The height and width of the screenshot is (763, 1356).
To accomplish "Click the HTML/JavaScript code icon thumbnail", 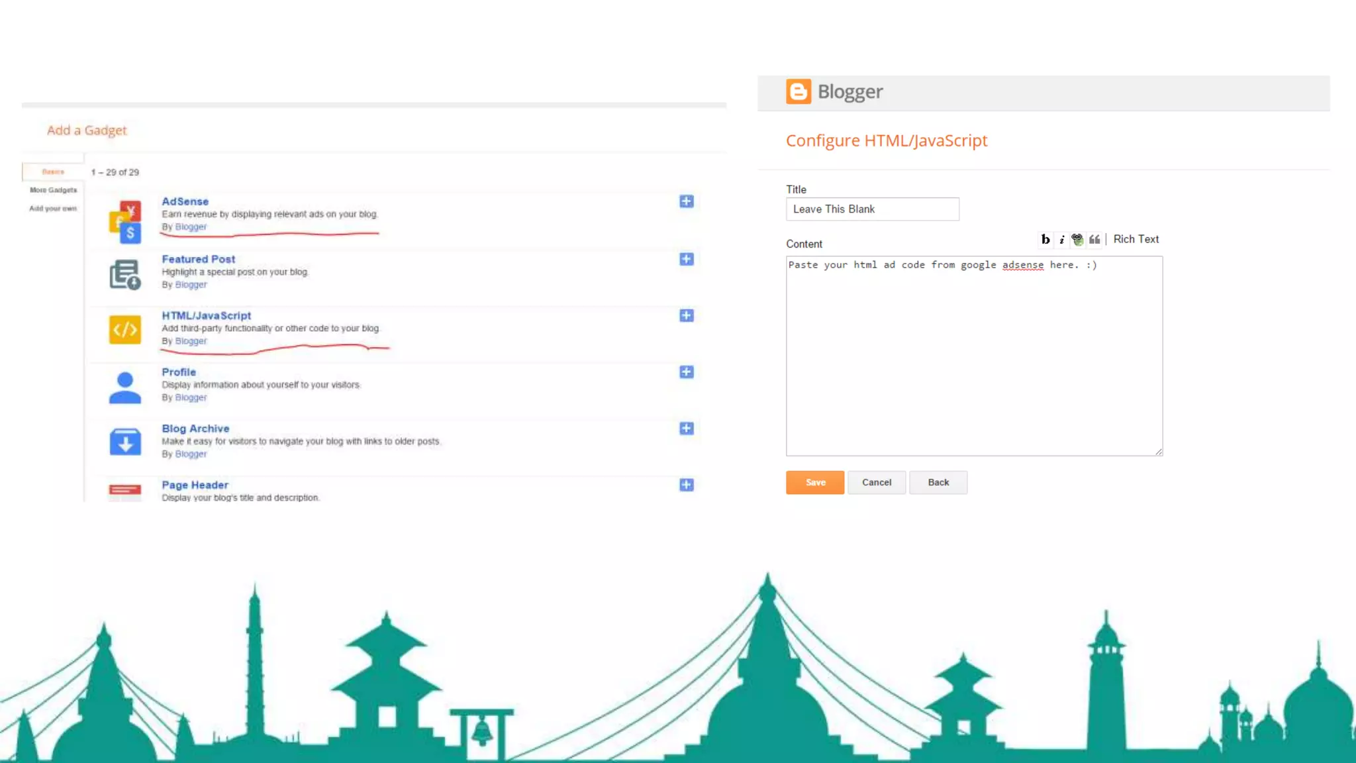I will click(x=125, y=329).
